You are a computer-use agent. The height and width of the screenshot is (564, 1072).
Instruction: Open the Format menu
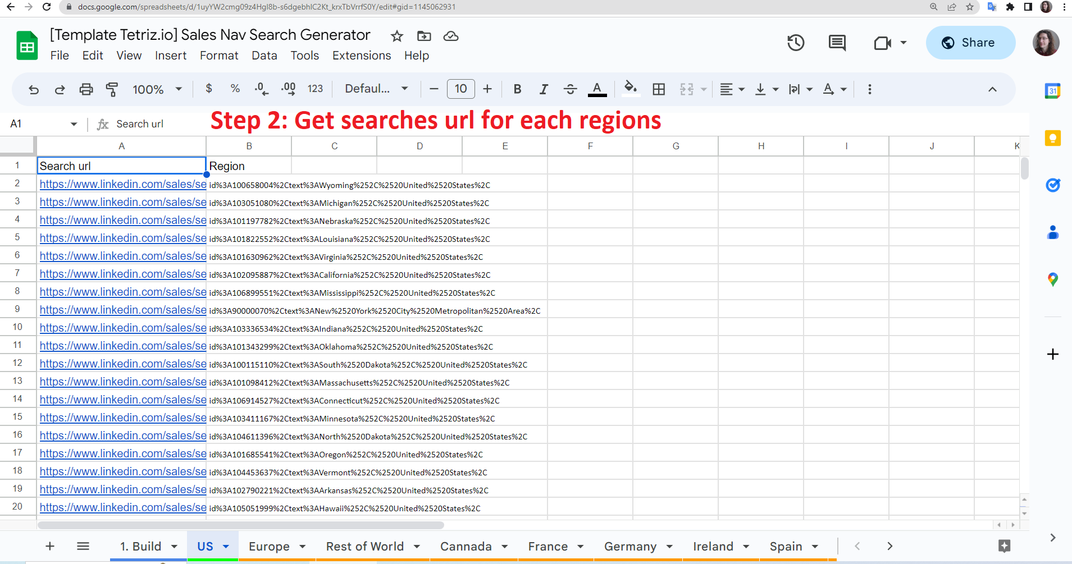[219, 56]
